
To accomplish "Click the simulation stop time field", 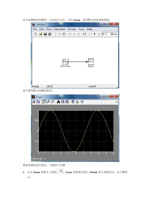I will pyautogui.click(x=106, y=34).
